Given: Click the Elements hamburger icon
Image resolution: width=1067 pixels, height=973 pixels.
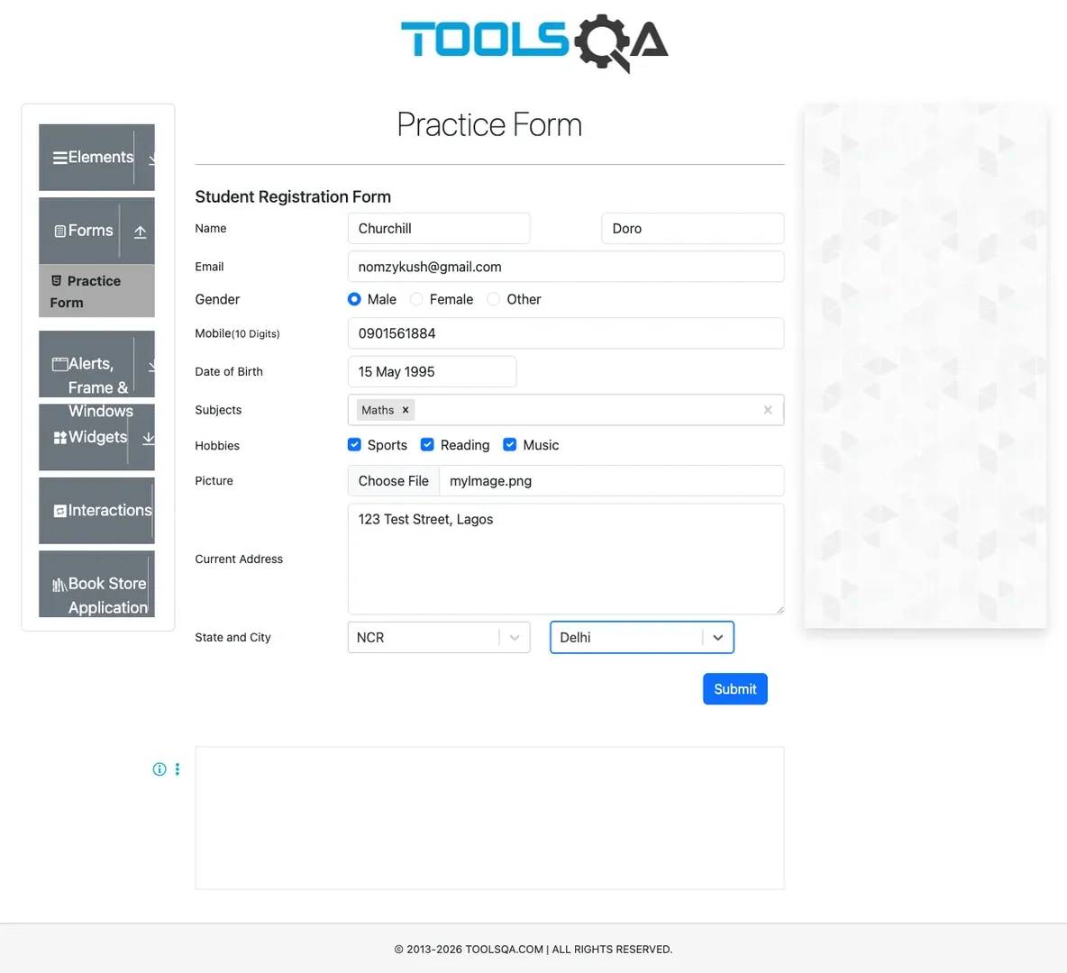Looking at the screenshot, I should coord(59,158).
